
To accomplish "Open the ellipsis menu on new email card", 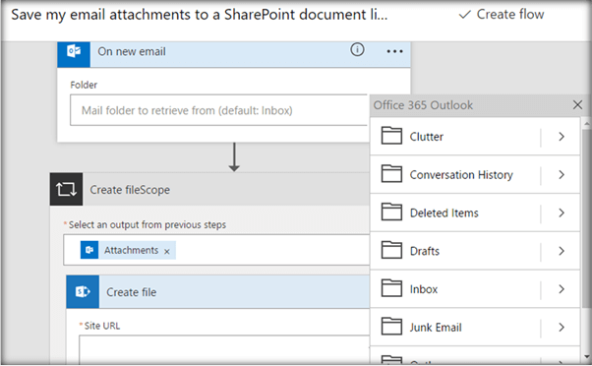I will point(394,51).
